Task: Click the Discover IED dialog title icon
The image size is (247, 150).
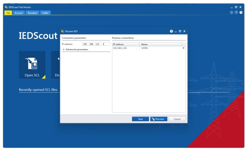Action: pyautogui.click(x=62, y=31)
